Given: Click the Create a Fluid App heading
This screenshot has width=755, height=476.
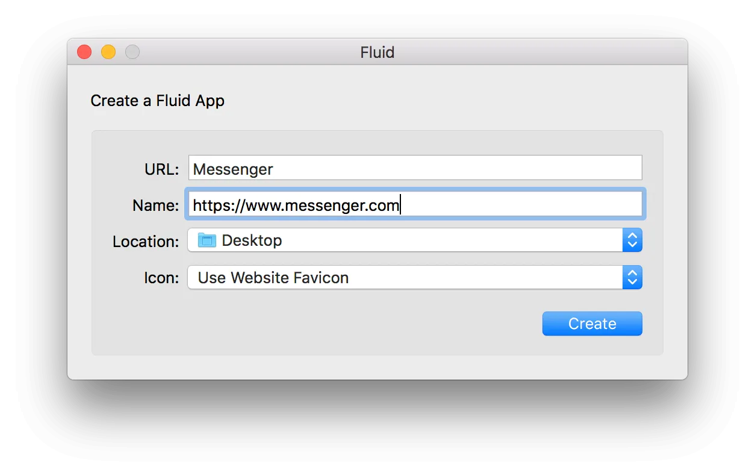Looking at the screenshot, I should [158, 101].
